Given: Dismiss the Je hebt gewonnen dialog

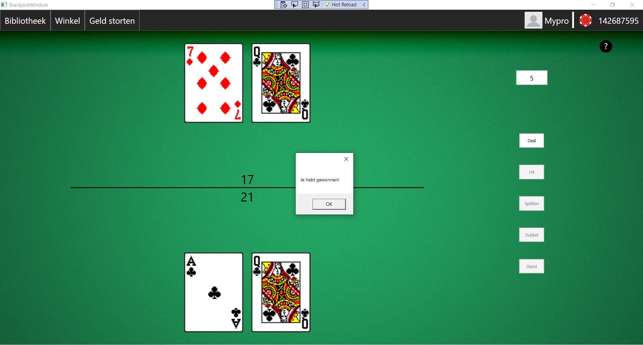Looking at the screenshot, I should (346, 159).
